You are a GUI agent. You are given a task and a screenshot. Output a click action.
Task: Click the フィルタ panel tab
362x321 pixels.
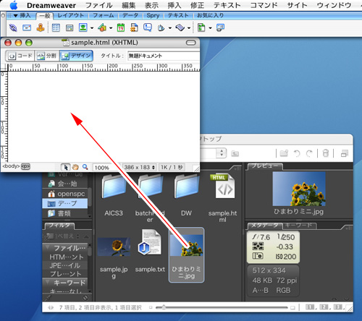point(59,226)
